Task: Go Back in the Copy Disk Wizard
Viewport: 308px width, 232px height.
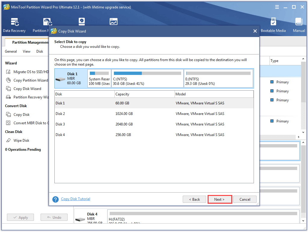Action: (x=194, y=199)
